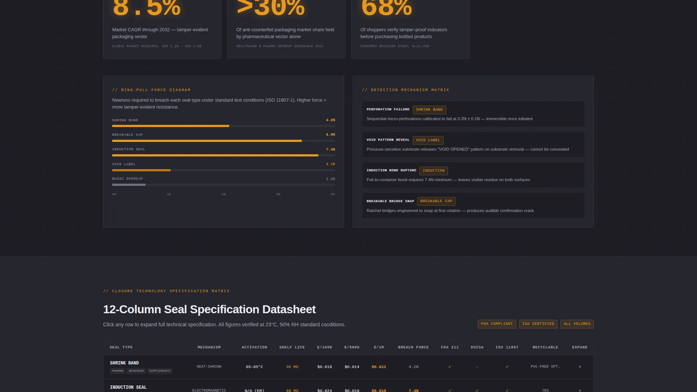Click the 12-Column Seal Specification Datasheet heading
The image size is (697, 392).
coord(209,309)
